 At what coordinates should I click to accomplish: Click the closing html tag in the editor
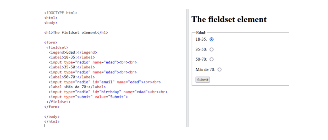click(x=52, y=121)
